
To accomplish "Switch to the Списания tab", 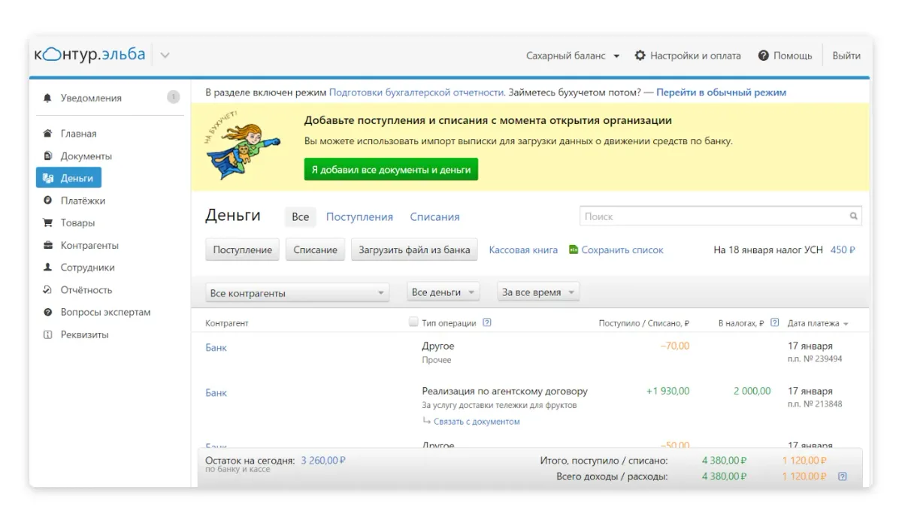I will coord(434,217).
